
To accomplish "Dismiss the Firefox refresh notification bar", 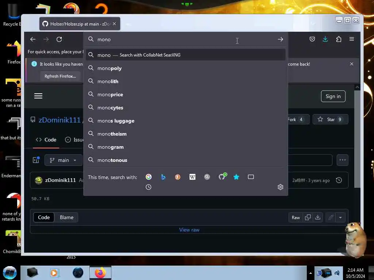I will (352, 64).
